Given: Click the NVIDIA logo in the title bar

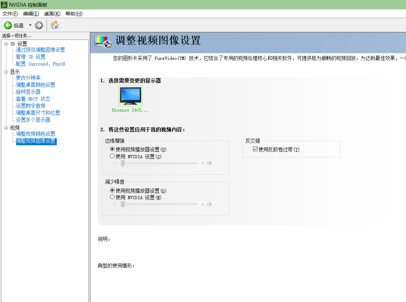Looking at the screenshot, I should click(4, 5).
